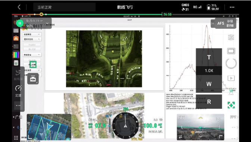Viewport: 251px width, 142px height.
Task: Tap the 100.0 ALT altitude readout
Action: [153, 126]
